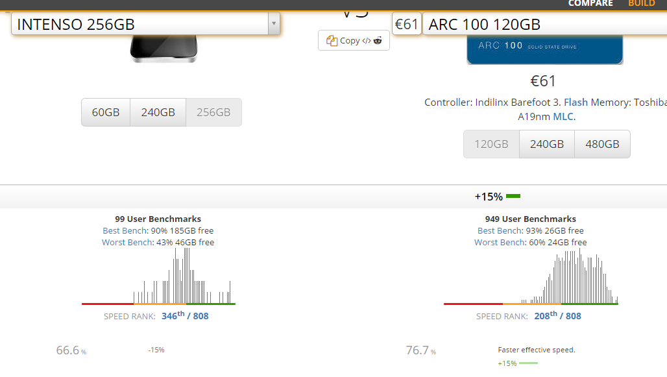The width and height of the screenshot is (667, 377).
Task: Select the ARC 100 480GB capacity
Action: (x=602, y=144)
